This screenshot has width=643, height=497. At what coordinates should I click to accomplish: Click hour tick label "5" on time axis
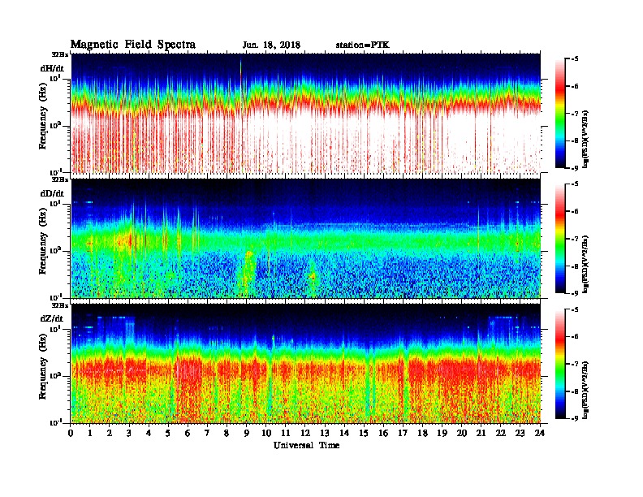pos(168,433)
